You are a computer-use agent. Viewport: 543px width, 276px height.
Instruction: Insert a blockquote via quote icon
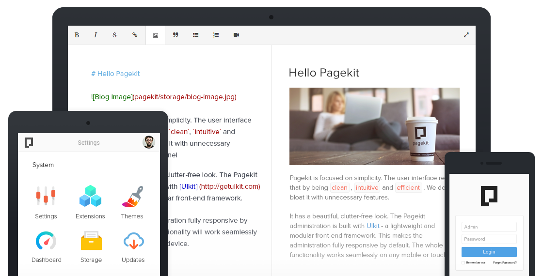[176, 35]
